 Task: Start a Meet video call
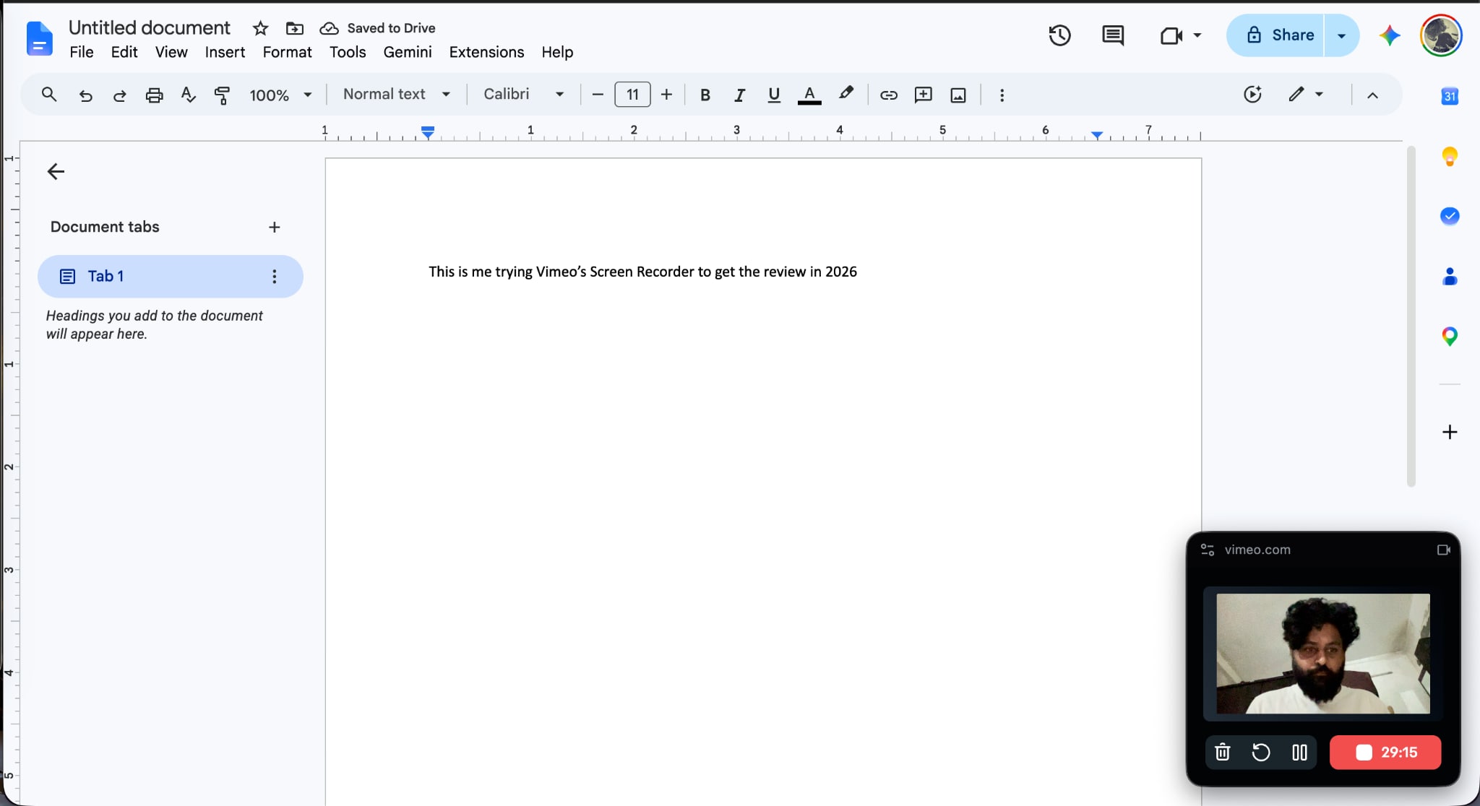[x=1171, y=35]
